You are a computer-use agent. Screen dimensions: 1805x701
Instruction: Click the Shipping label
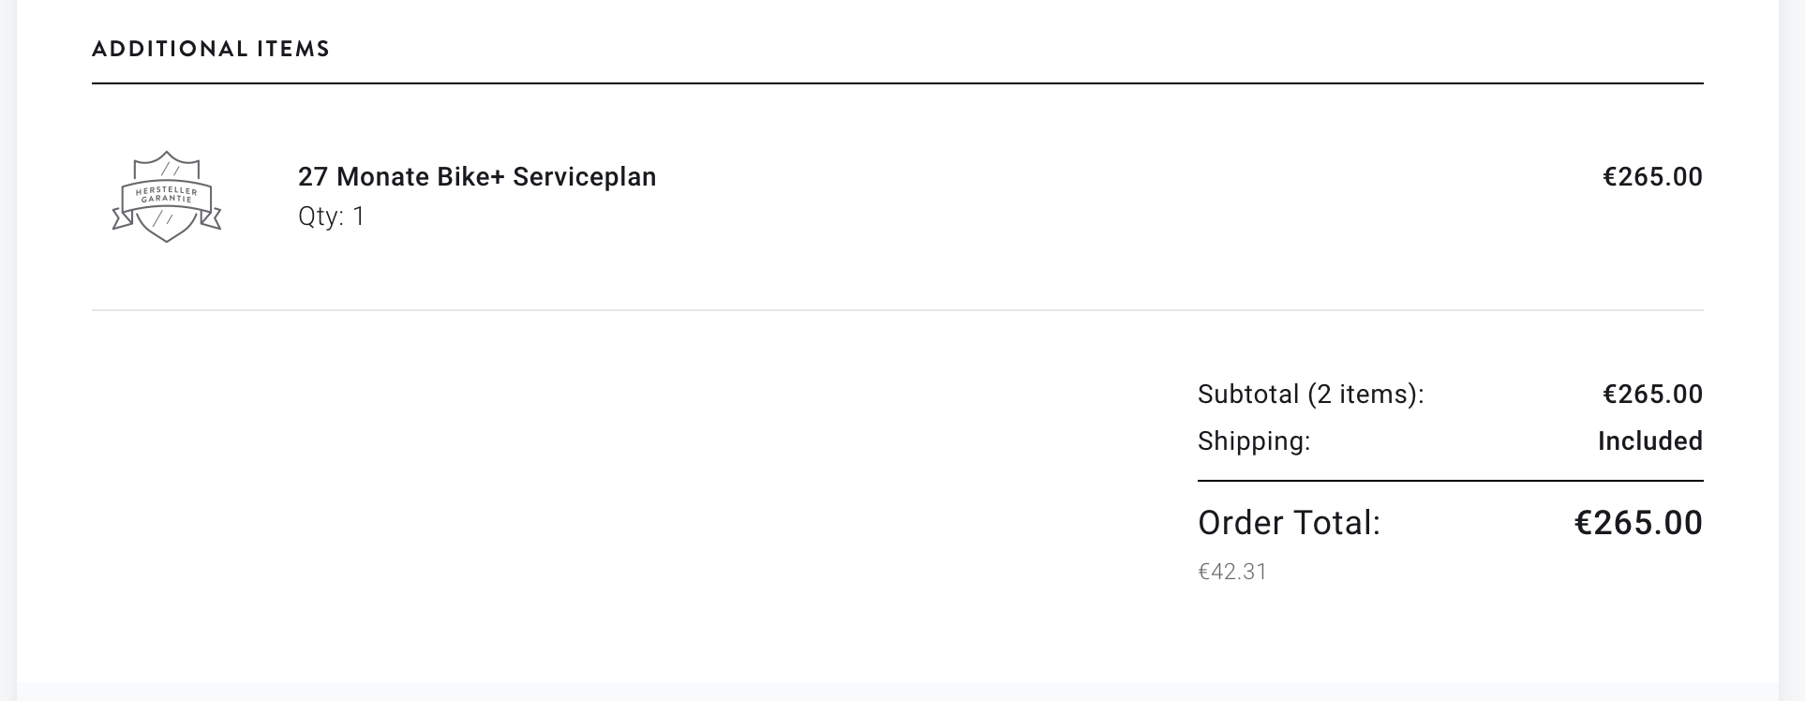click(x=1254, y=441)
